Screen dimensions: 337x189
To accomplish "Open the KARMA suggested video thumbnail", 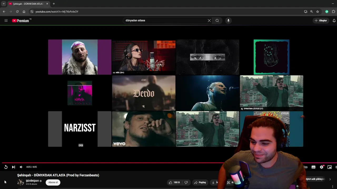I will click(80, 93).
